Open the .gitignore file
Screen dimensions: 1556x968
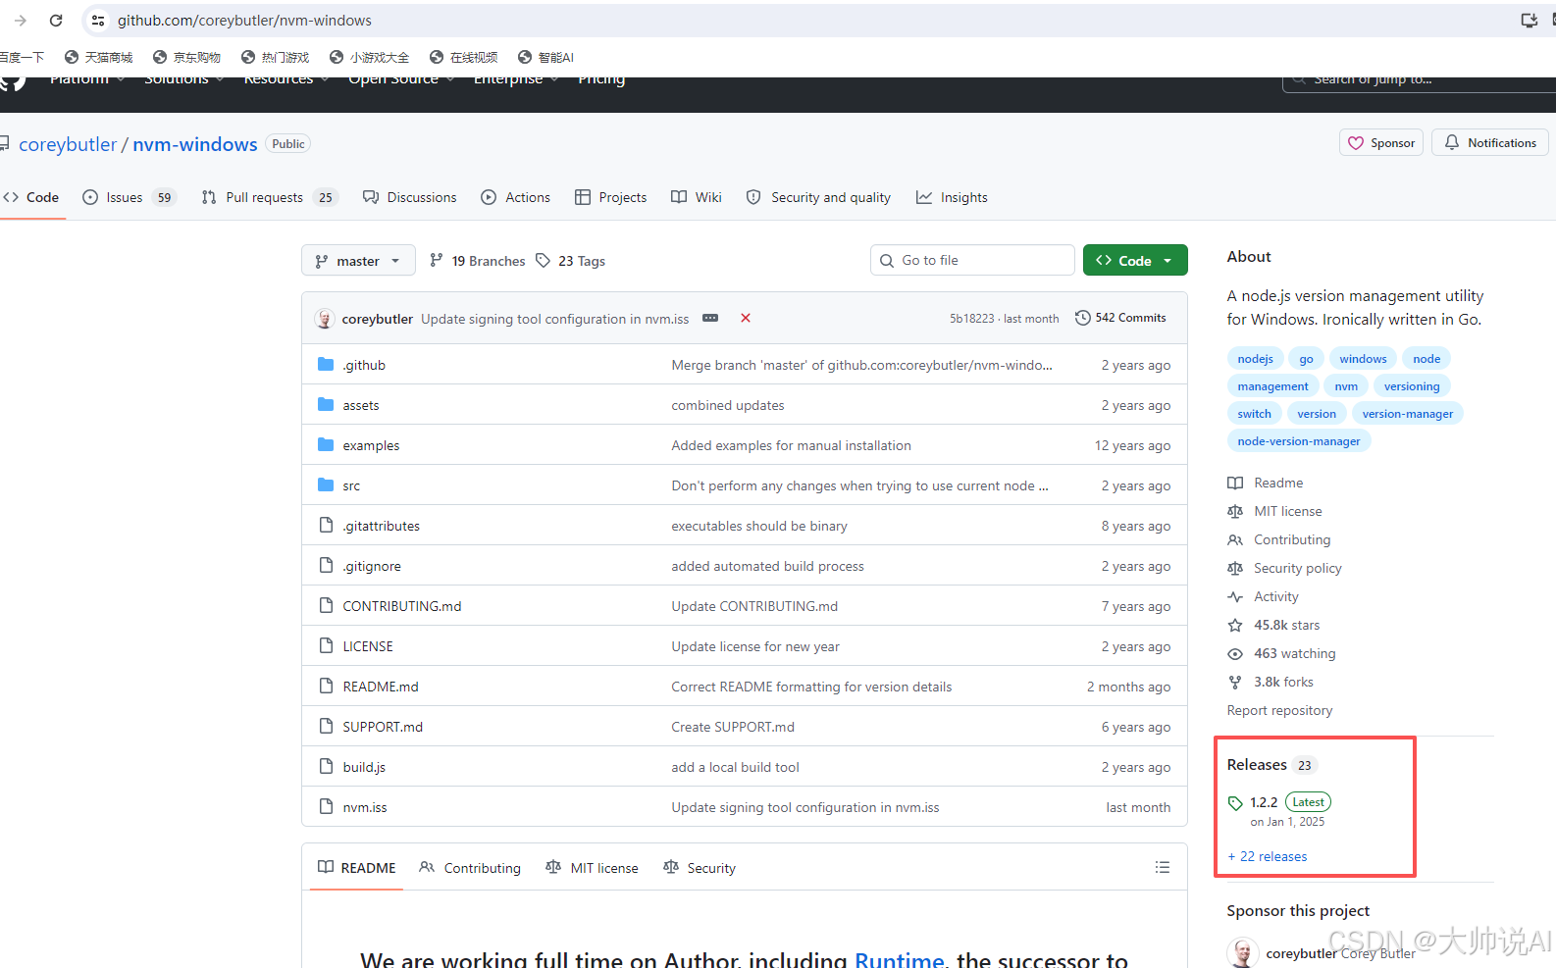(x=372, y=566)
